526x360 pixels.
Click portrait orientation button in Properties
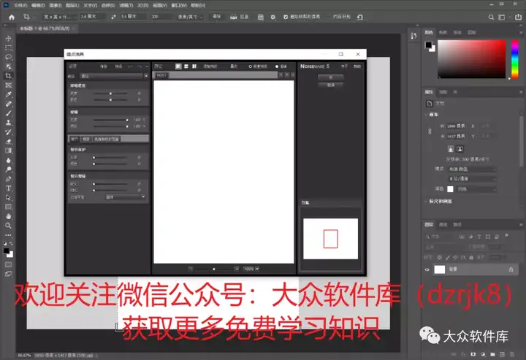click(x=451, y=149)
